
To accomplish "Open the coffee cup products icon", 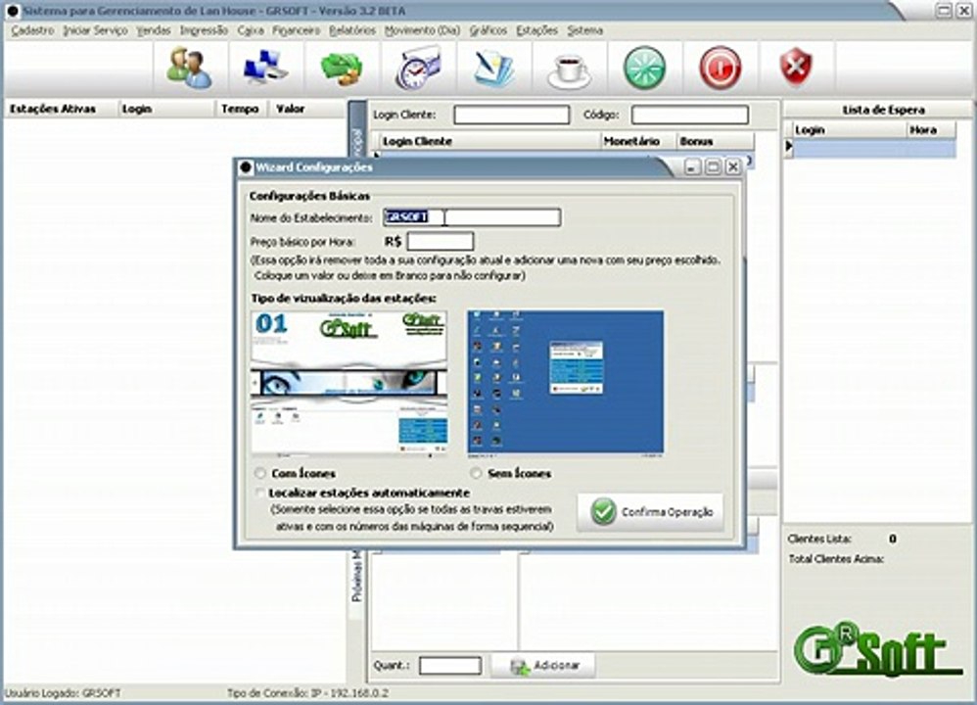I will pos(569,70).
